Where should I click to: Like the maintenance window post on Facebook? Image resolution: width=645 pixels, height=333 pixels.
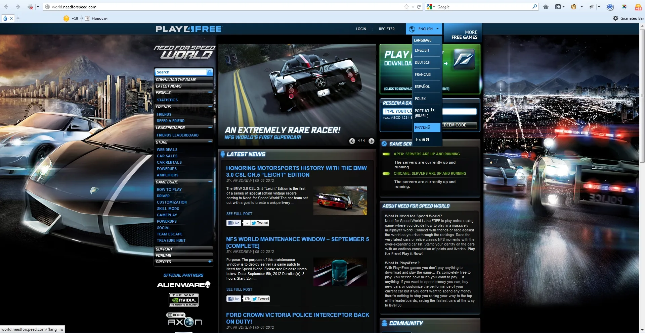(234, 299)
